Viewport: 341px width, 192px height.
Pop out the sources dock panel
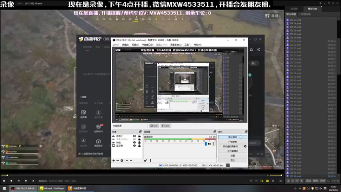[140, 132]
